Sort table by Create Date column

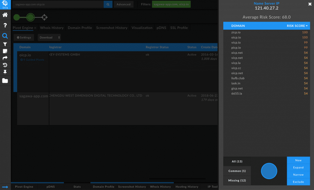coord(209,47)
